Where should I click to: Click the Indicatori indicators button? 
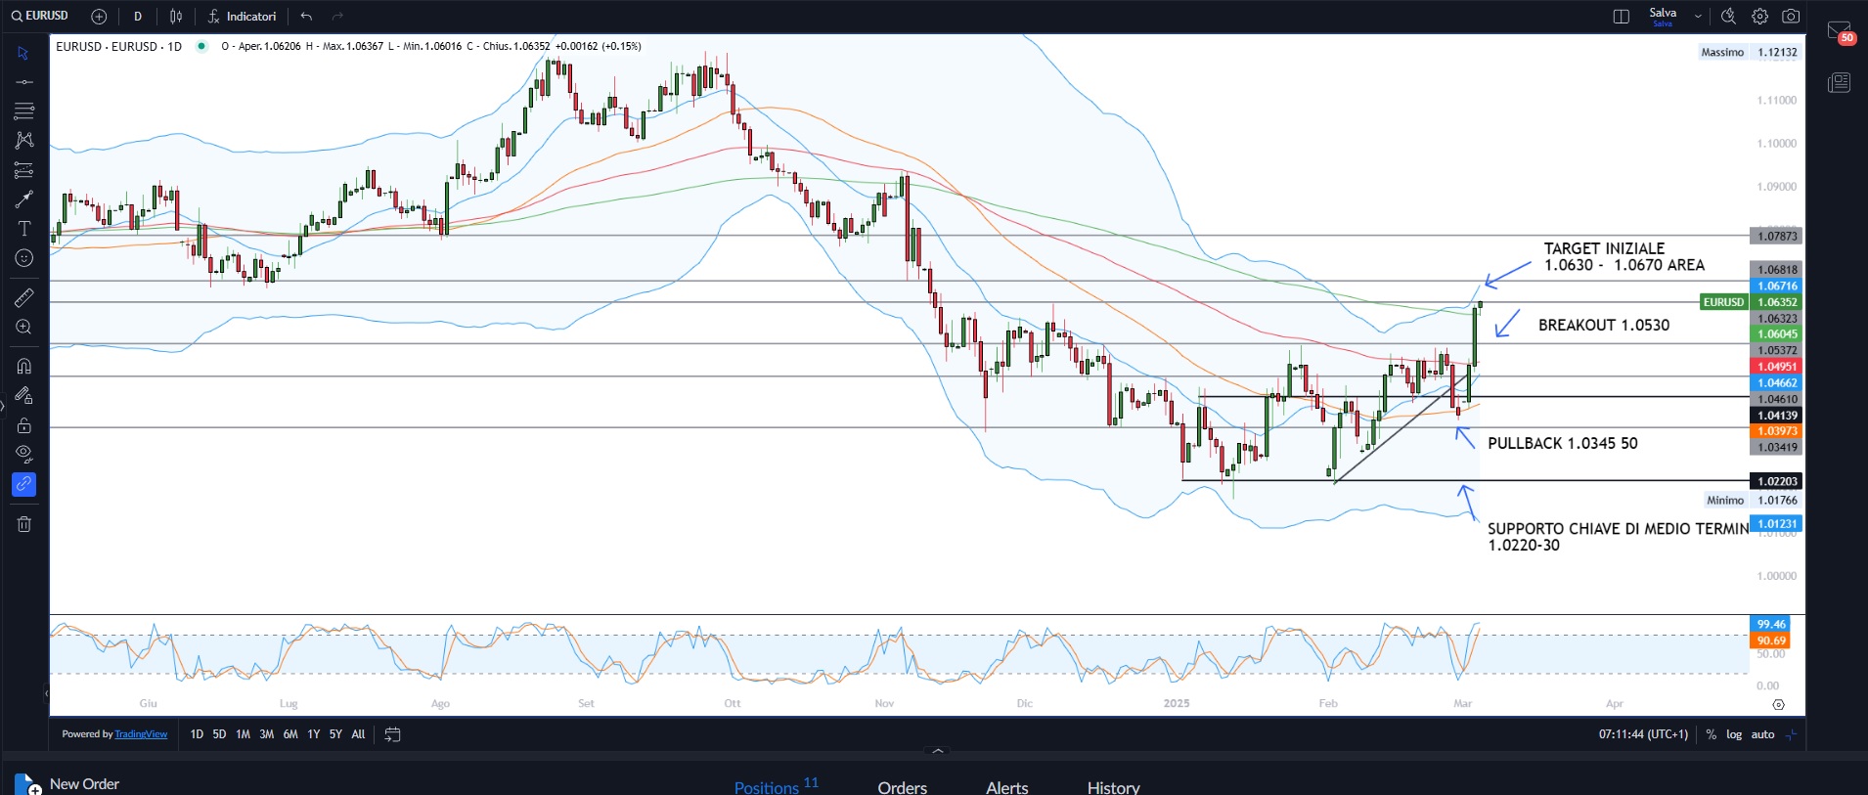242,17
